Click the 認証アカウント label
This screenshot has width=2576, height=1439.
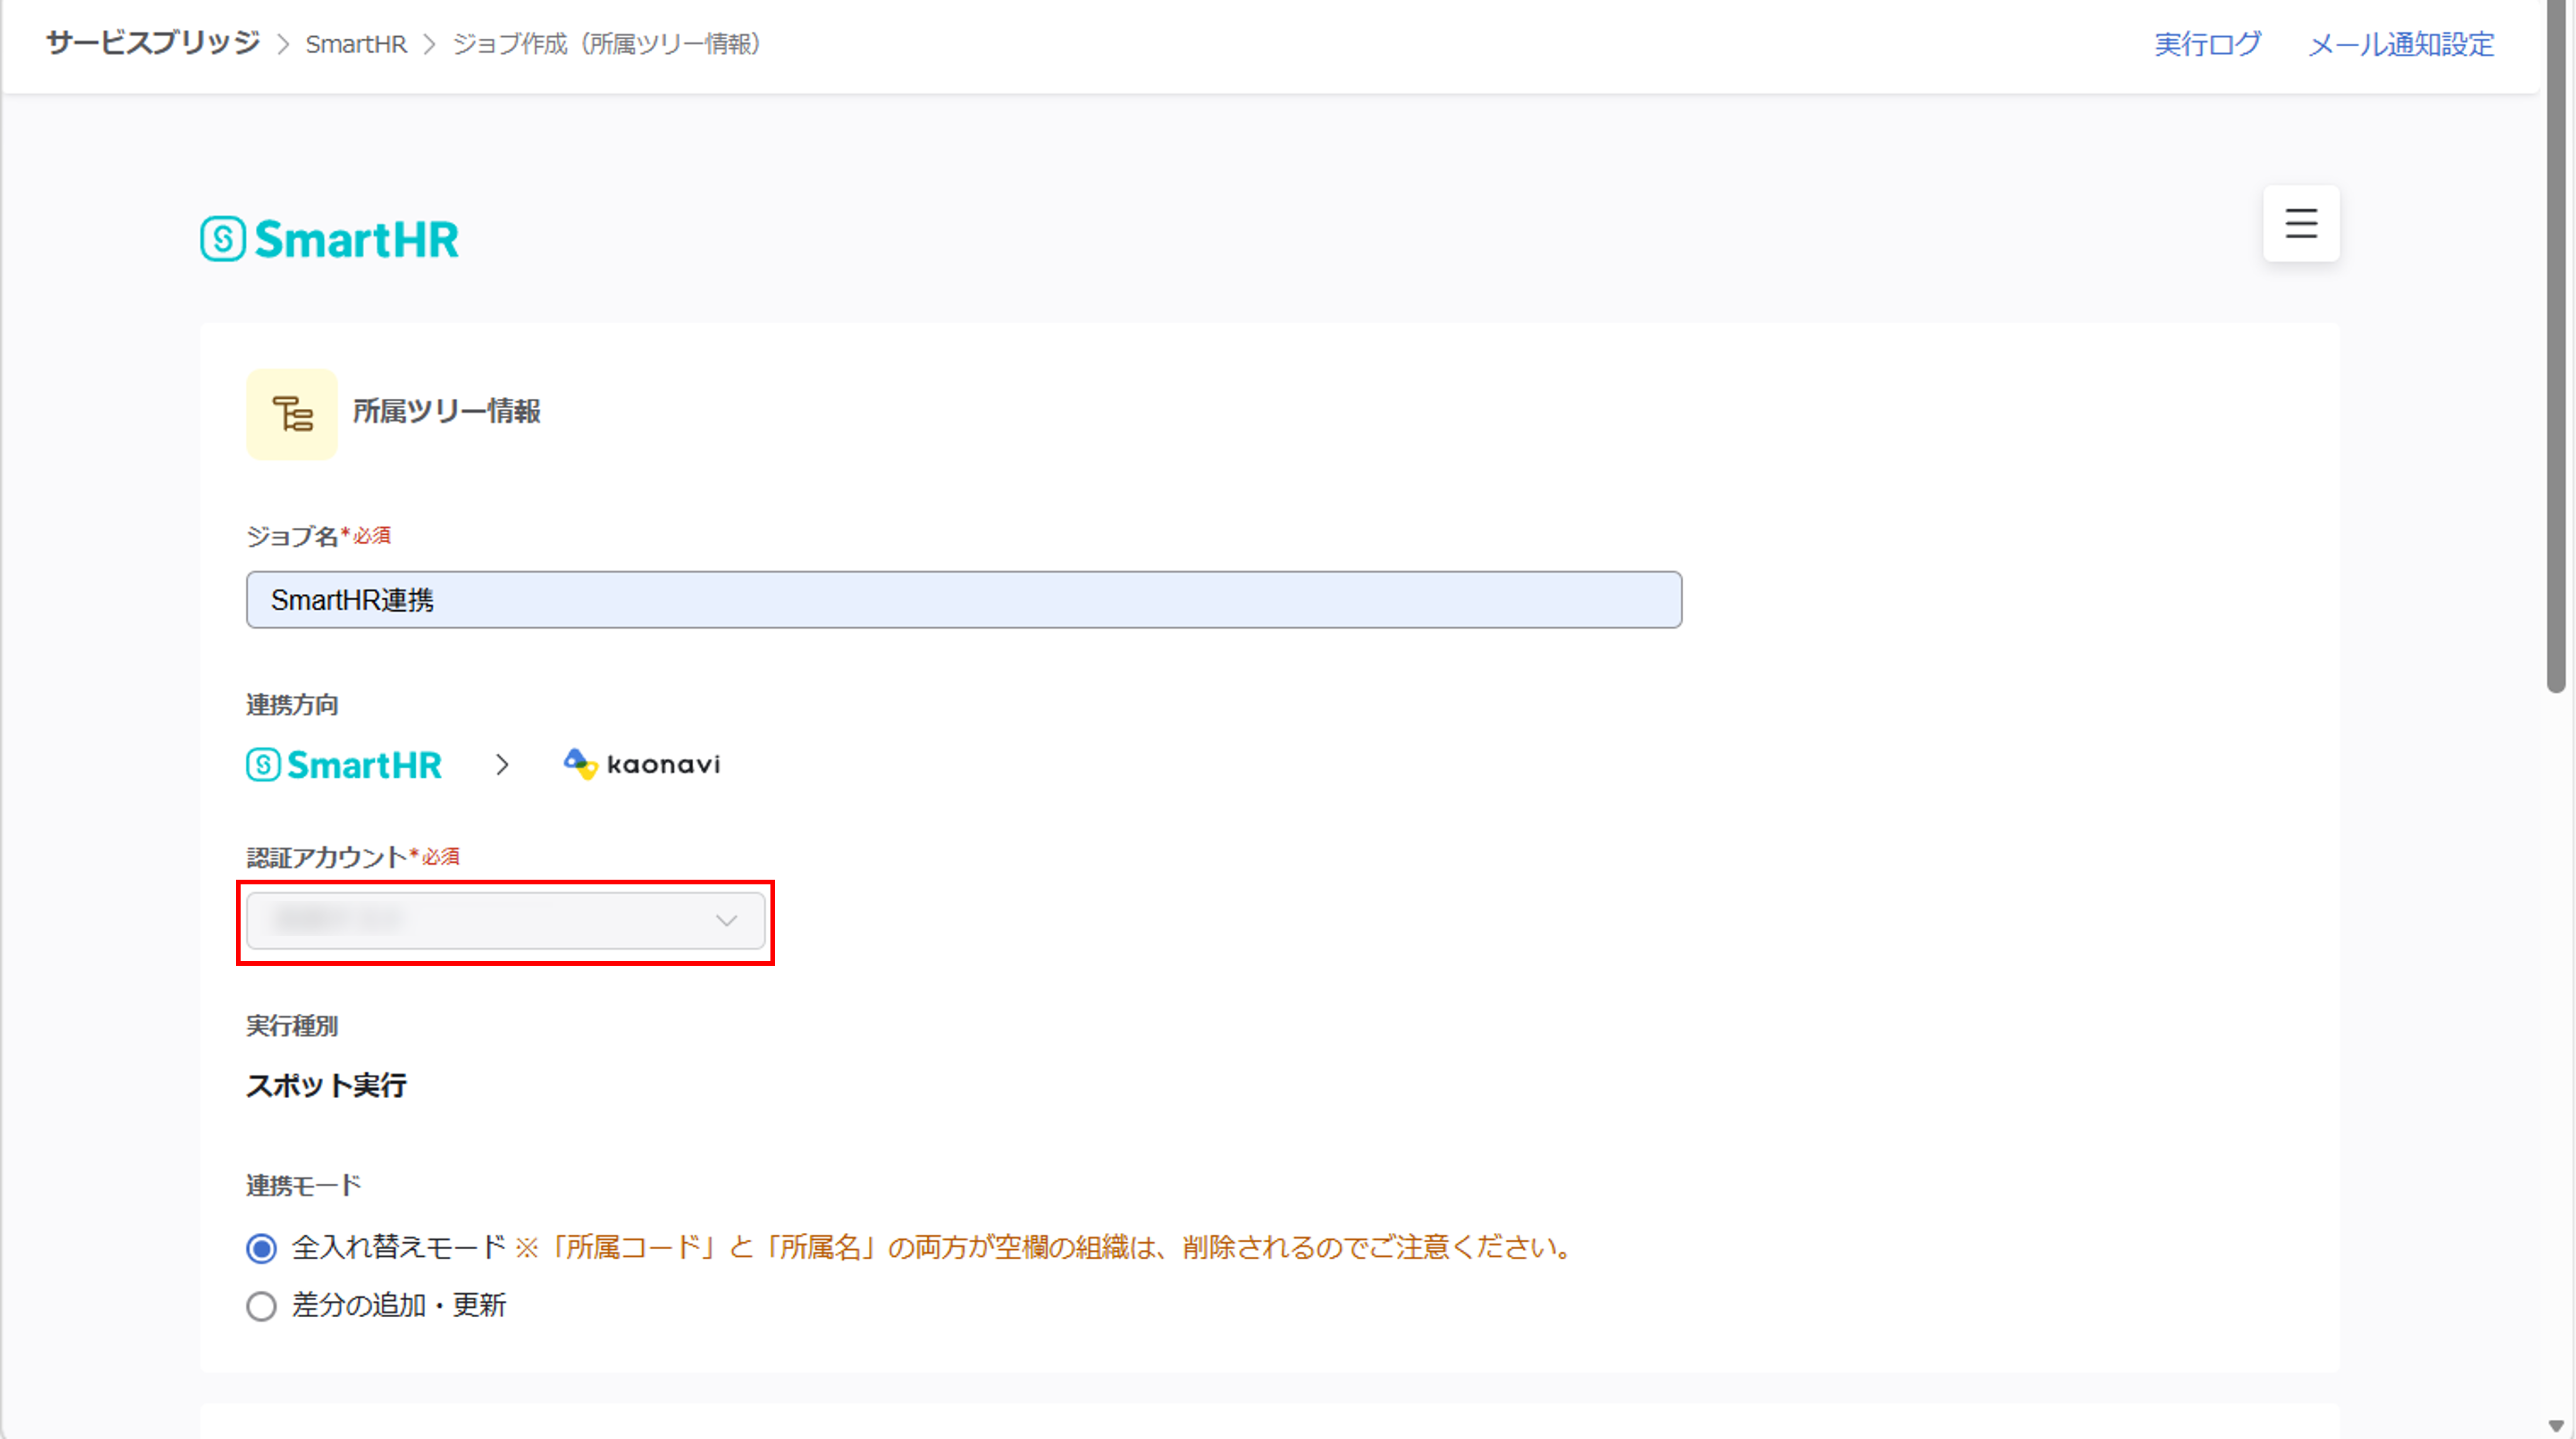tap(326, 857)
